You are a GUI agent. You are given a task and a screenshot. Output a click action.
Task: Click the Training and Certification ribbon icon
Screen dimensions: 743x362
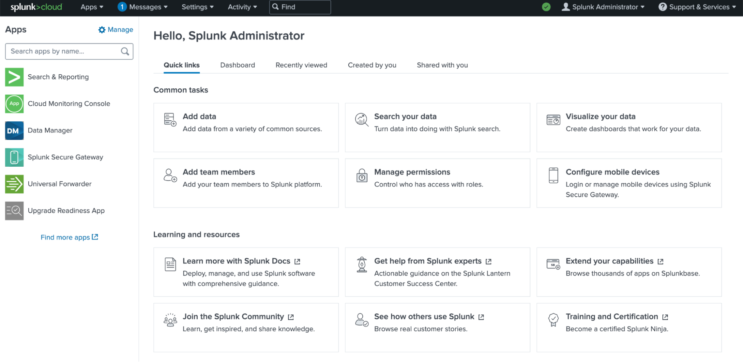[553, 320]
